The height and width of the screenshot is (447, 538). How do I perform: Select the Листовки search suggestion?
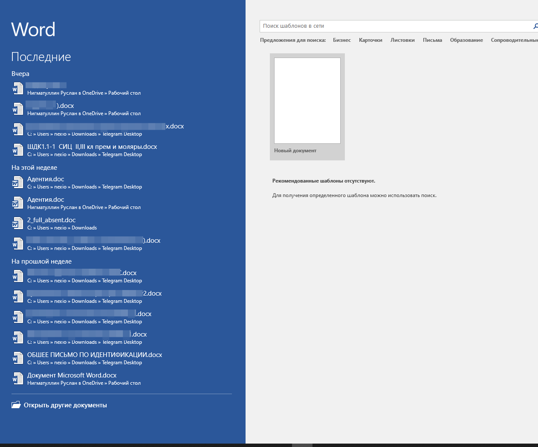[402, 40]
